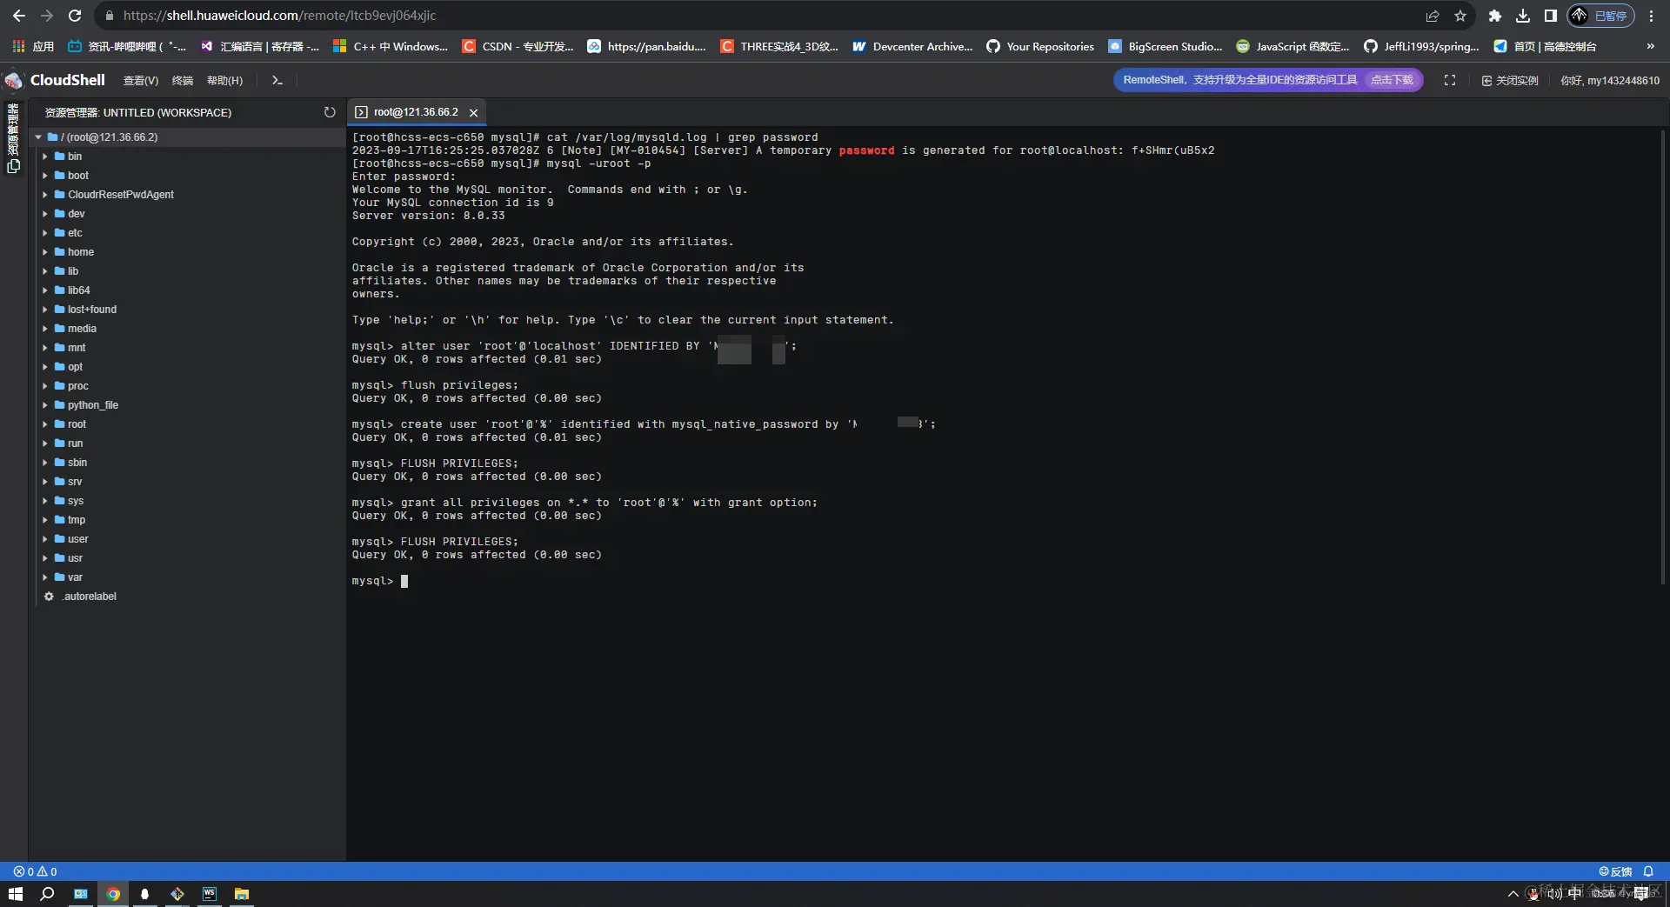The height and width of the screenshot is (907, 1670).
Task: Click the 点击下载 download button
Action: pos(1390,79)
